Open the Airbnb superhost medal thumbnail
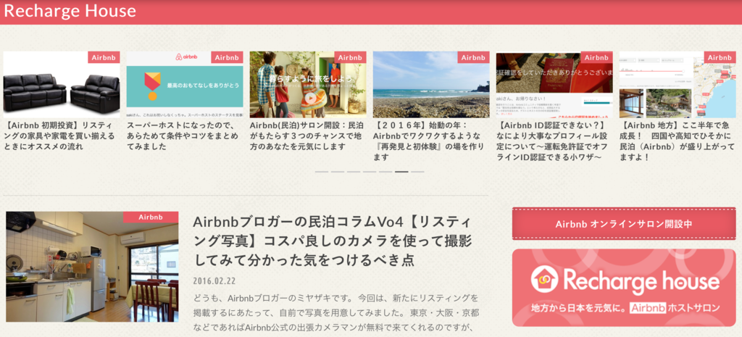This screenshot has width=742, height=337. (185, 84)
